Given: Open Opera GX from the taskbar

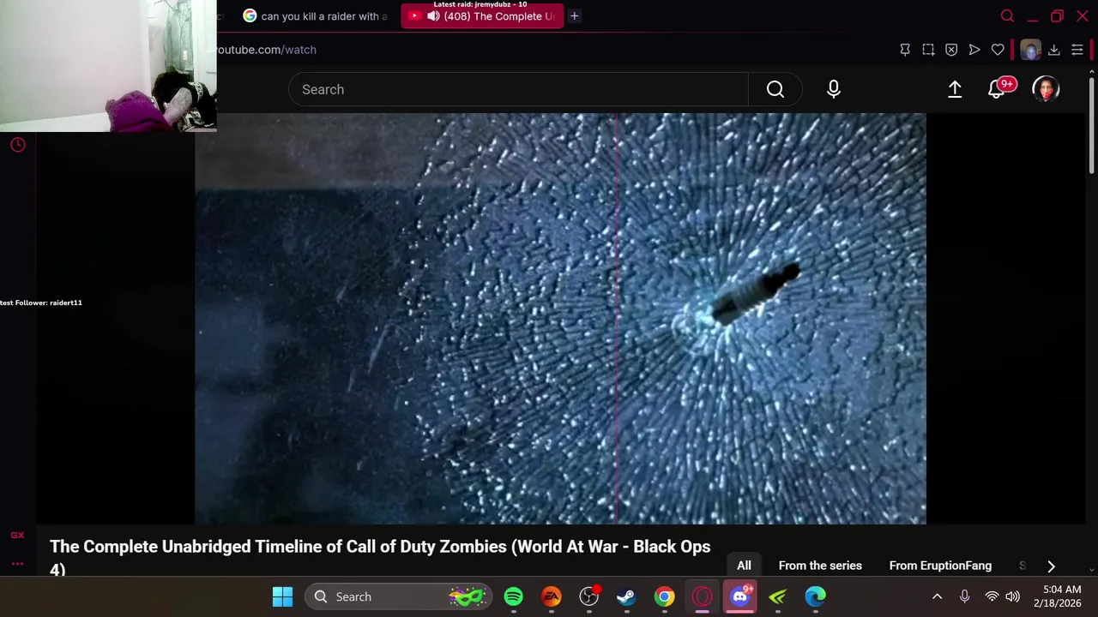Looking at the screenshot, I should (703, 596).
